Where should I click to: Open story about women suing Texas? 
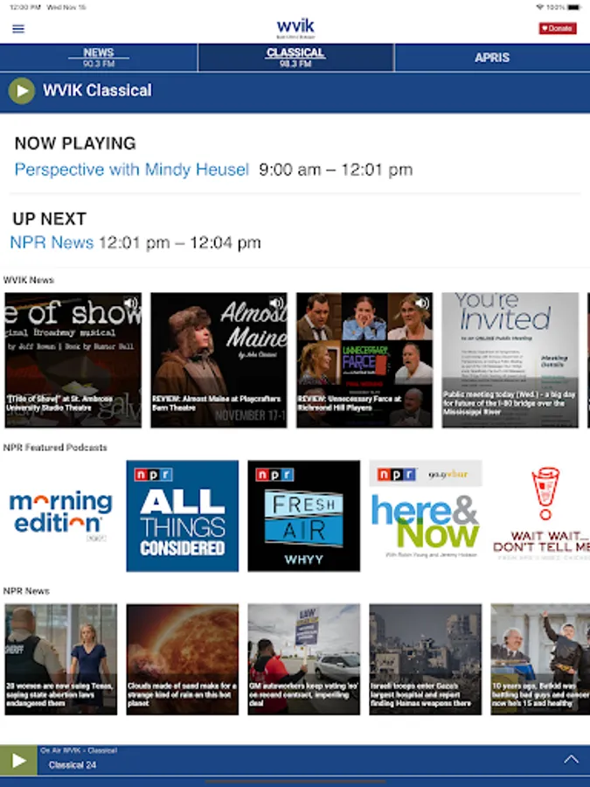click(x=60, y=659)
